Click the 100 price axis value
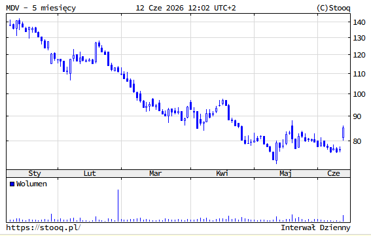Image resolution: width=371 pixels, height=236 pixels. click(x=359, y=94)
